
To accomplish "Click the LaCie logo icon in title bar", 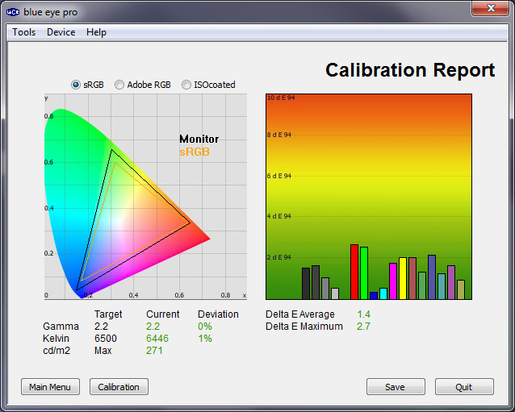I will coord(13,12).
